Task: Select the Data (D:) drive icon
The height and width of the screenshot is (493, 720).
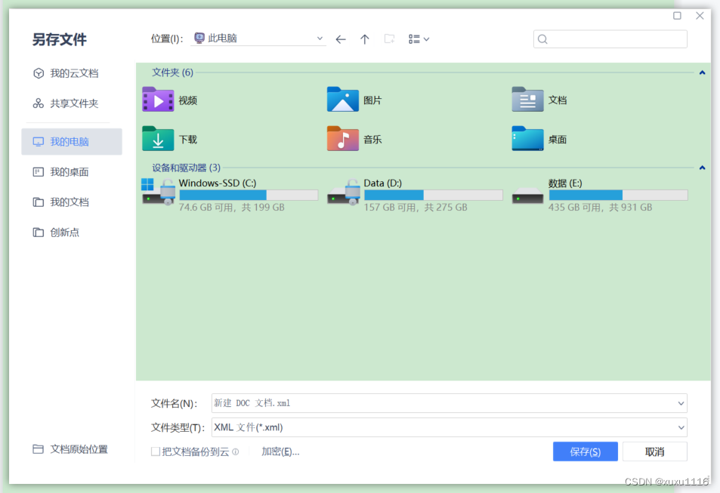Action: (x=344, y=192)
